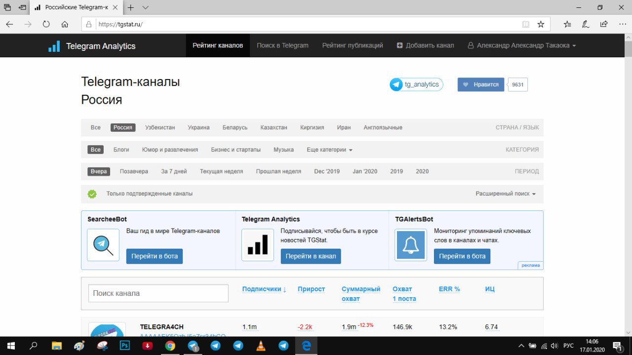
Task: Select the Все category filter
Action: (95, 150)
